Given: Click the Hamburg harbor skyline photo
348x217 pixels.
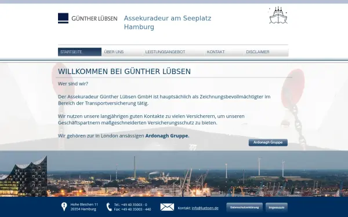Looking at the screenshot, I should coord(174,174).
